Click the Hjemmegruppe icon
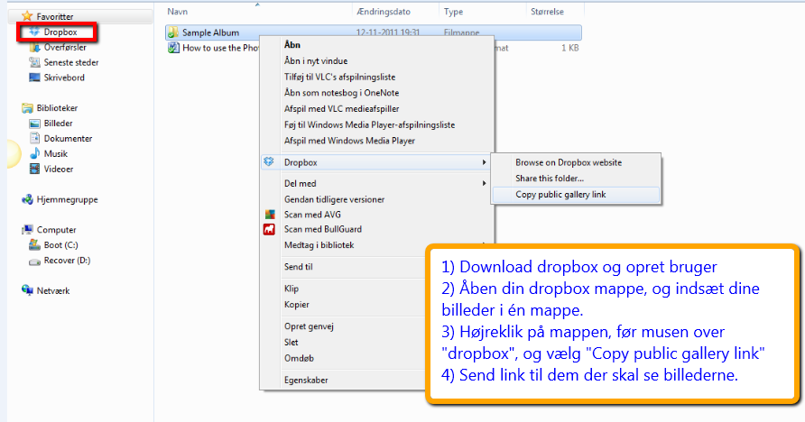Viewport: 805px width, 422px height. pos(27,200)
